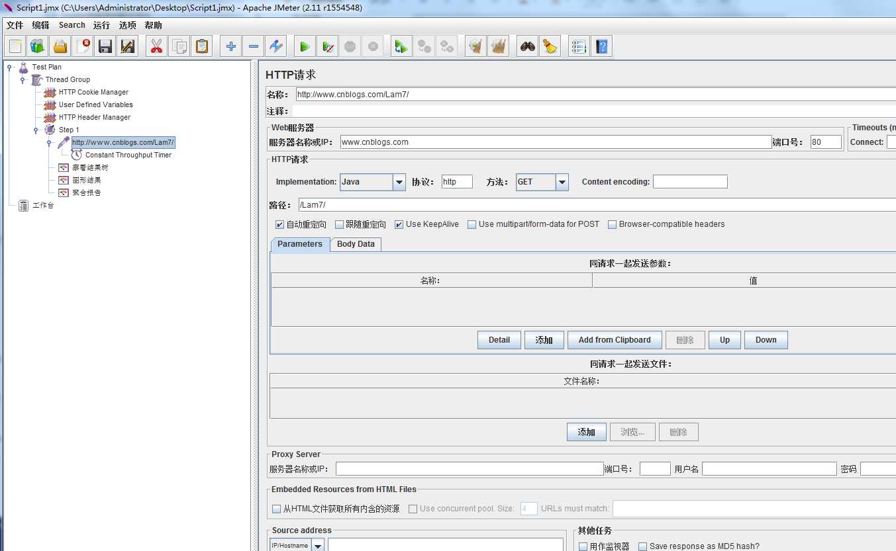Enable Save response as MD5 hash
The image size is (896, 551).
pyautogui.click(x=642, y=546)
